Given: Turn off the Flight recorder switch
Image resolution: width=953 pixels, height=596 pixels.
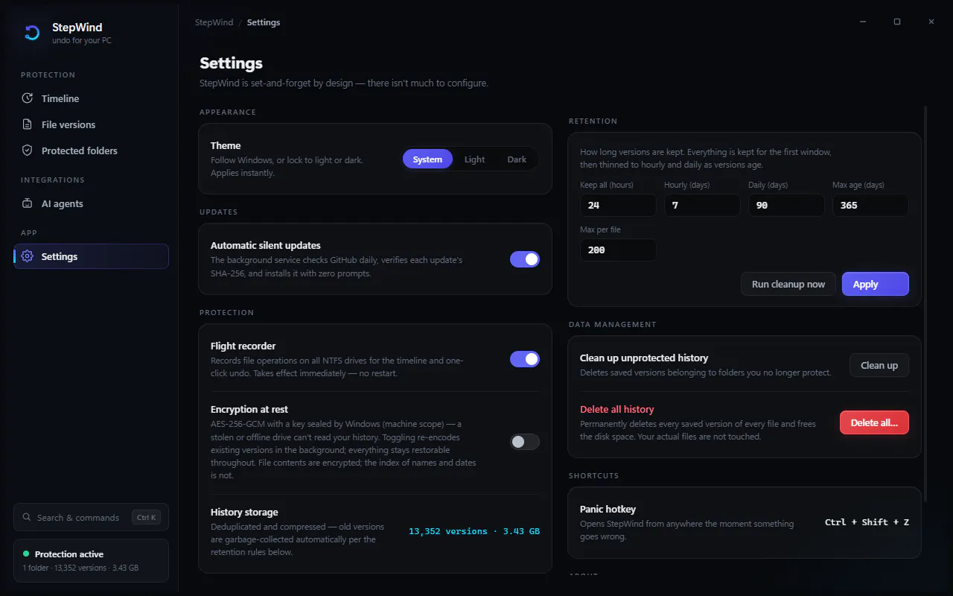Looking at the screenshot, I should pyautogui.click(x=525, y=359).
